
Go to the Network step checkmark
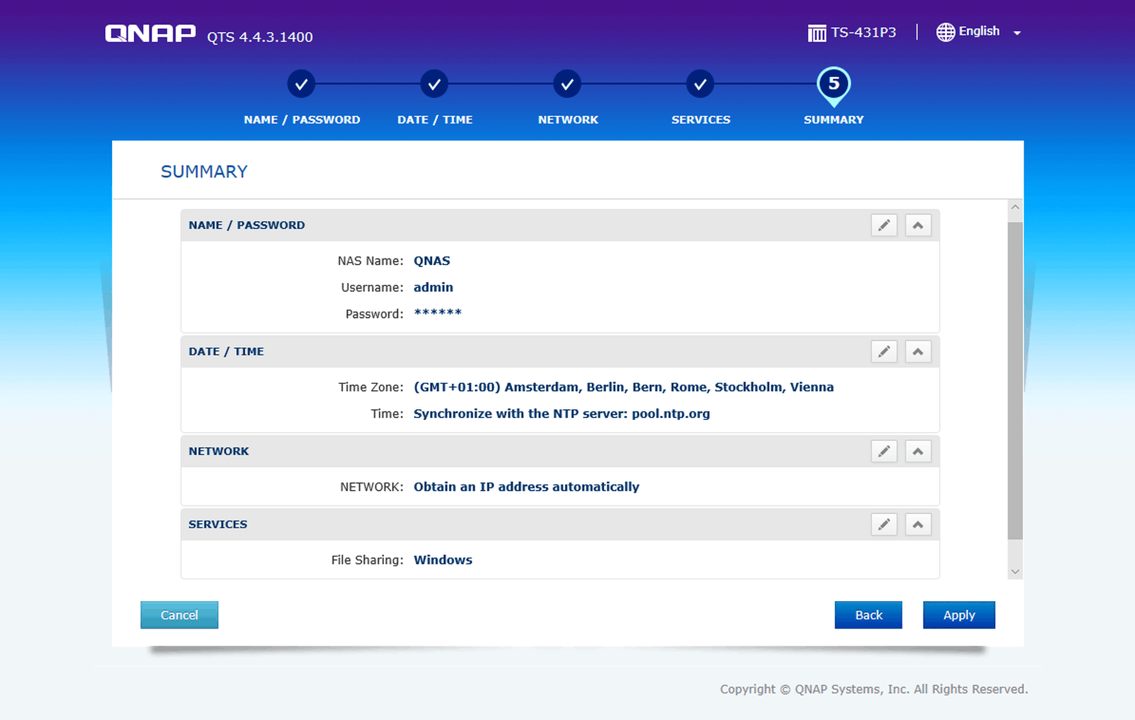tap(567, 84)
